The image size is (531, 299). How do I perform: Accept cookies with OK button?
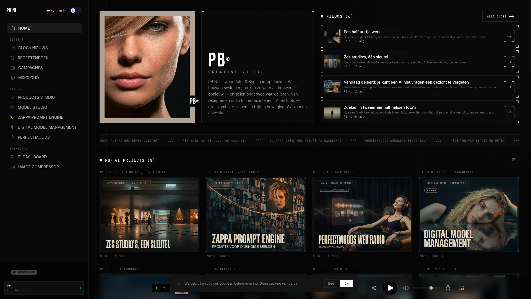[347, 283]
